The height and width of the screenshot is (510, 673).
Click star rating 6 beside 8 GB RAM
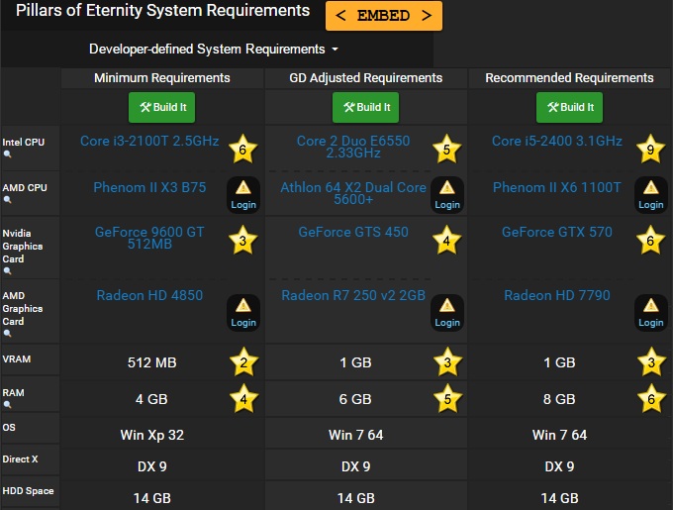tap(651, 398)
